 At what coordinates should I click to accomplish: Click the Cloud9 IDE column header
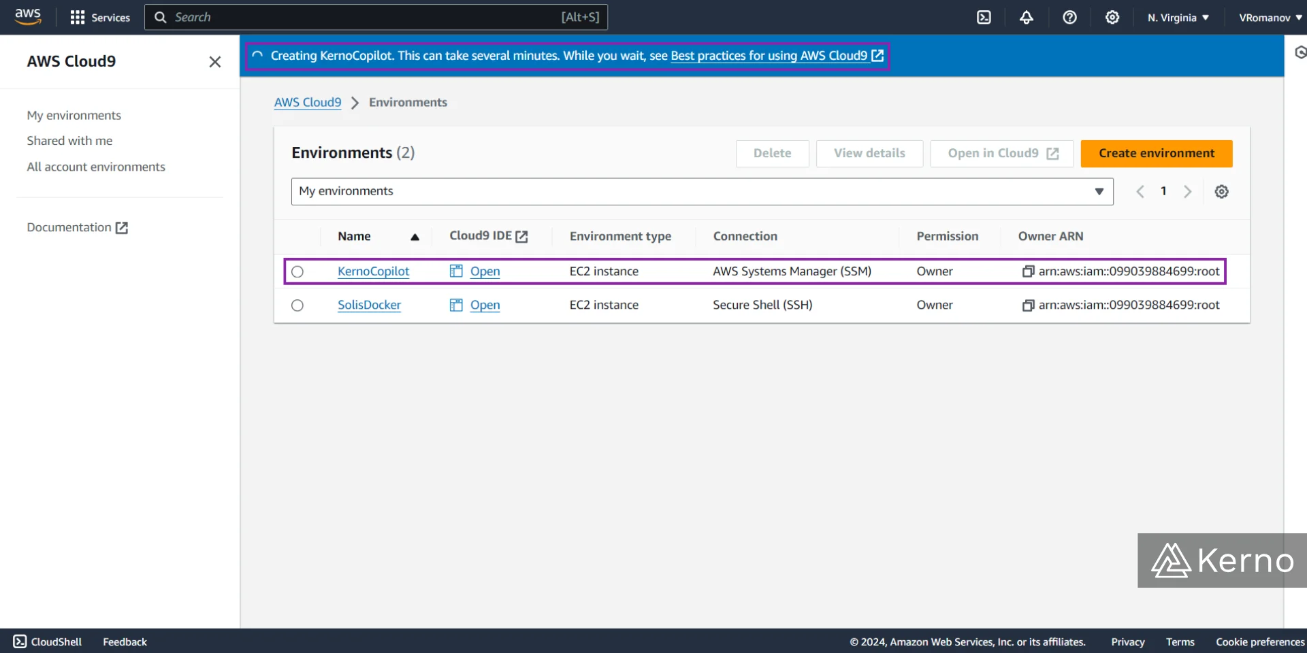(489, 236)
